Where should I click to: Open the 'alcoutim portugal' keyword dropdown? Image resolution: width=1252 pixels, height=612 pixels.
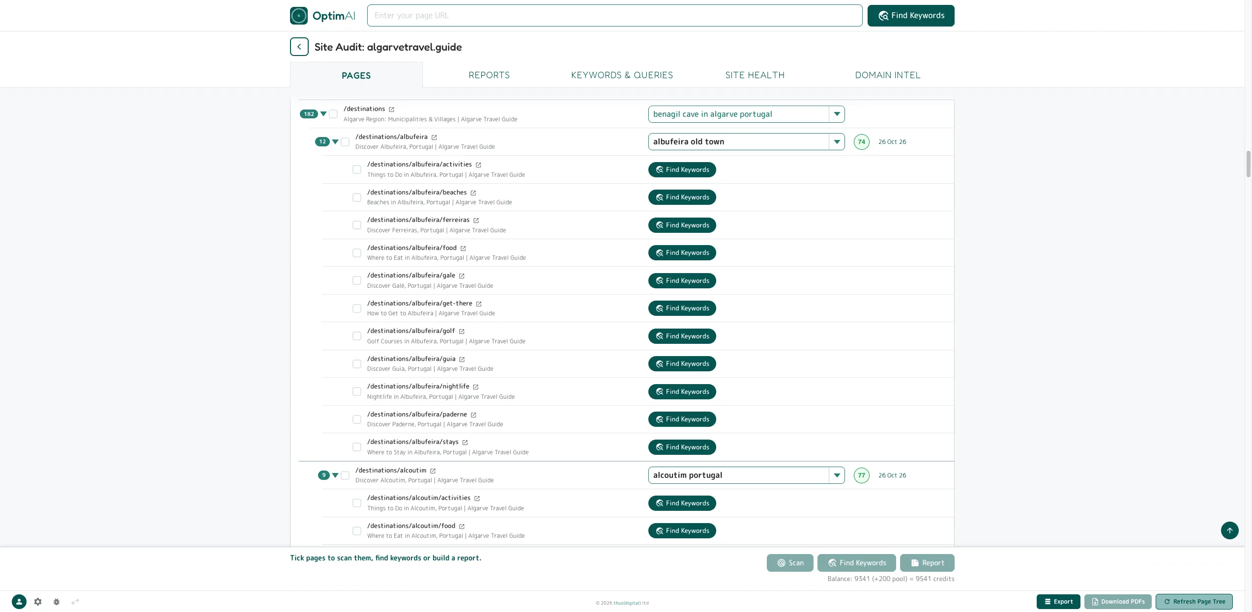(x=836, y=475)
